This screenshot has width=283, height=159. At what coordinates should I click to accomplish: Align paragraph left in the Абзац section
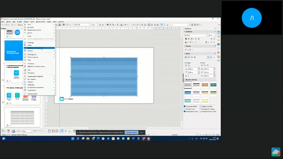coord(186,57)
